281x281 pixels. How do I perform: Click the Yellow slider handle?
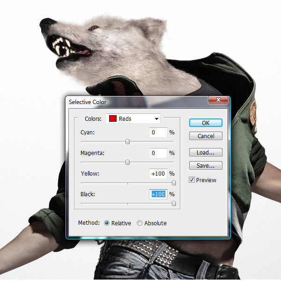click(x=174, y=183)
